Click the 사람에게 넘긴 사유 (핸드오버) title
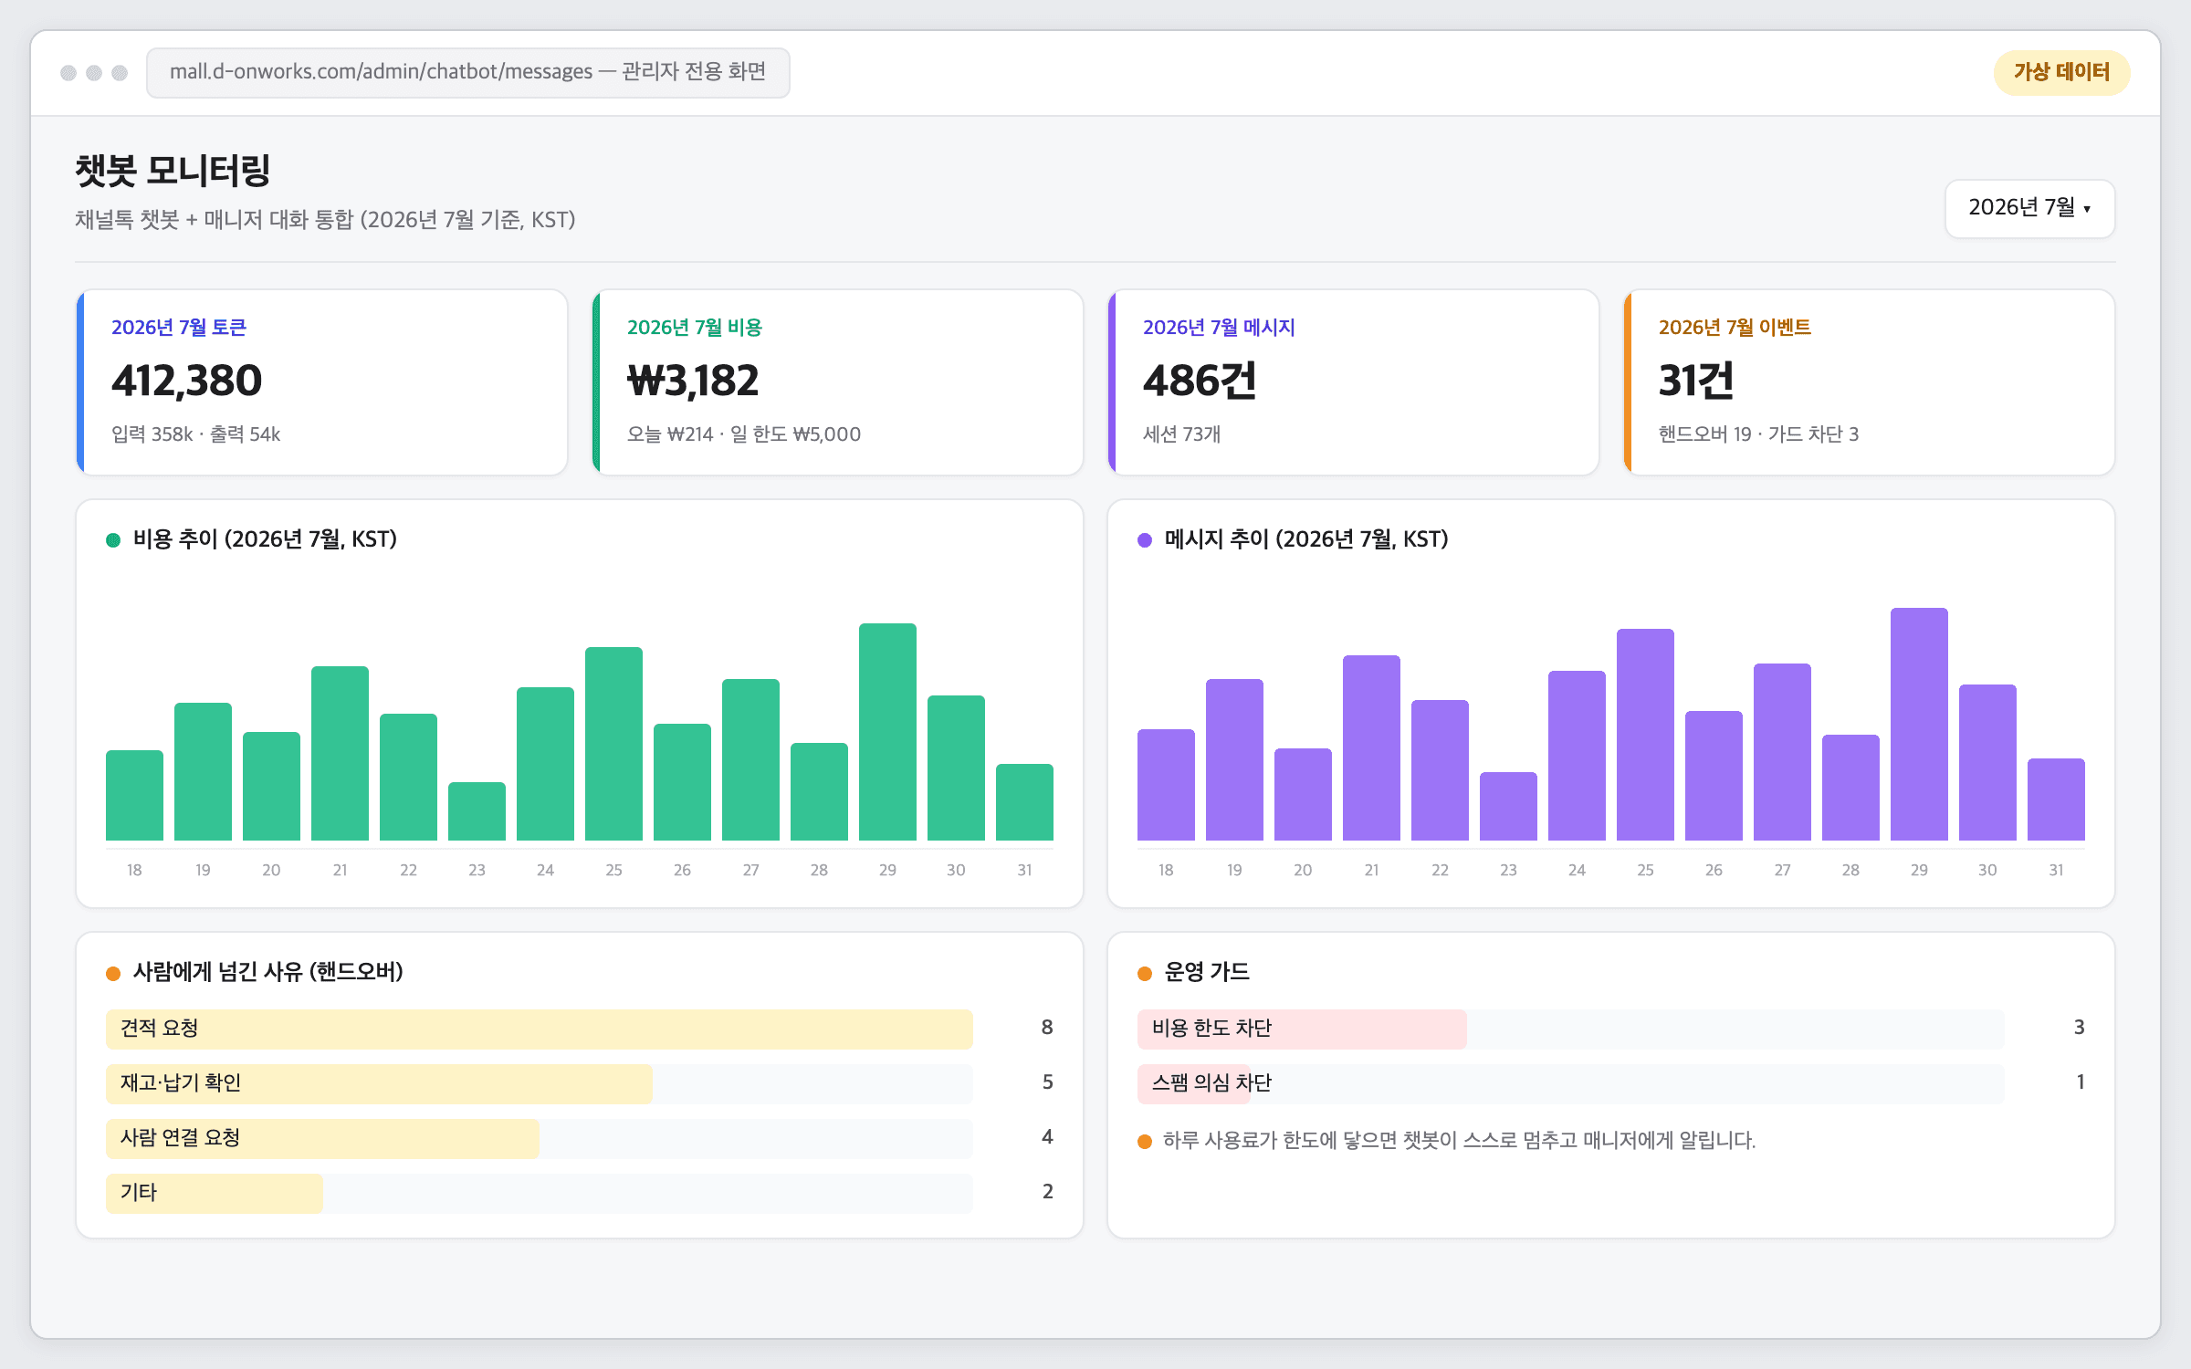The width and height of the screenshot is (2191, 1369). [268, 972]
